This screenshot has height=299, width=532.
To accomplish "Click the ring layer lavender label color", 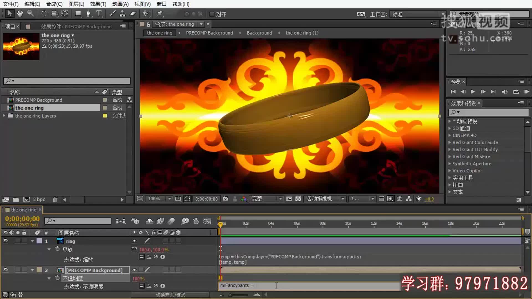I will point(39,241).
